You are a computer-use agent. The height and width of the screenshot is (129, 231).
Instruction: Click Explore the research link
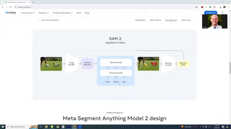click(x=50, y=20)
